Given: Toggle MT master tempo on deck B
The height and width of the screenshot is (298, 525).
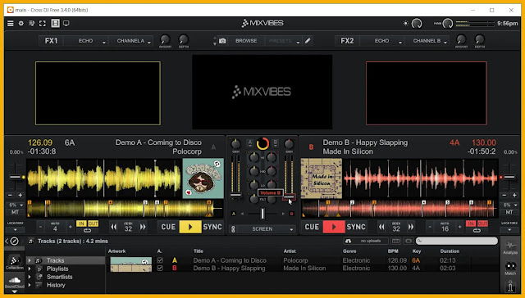Looking at the screenshot, I should tap(509, 213).
